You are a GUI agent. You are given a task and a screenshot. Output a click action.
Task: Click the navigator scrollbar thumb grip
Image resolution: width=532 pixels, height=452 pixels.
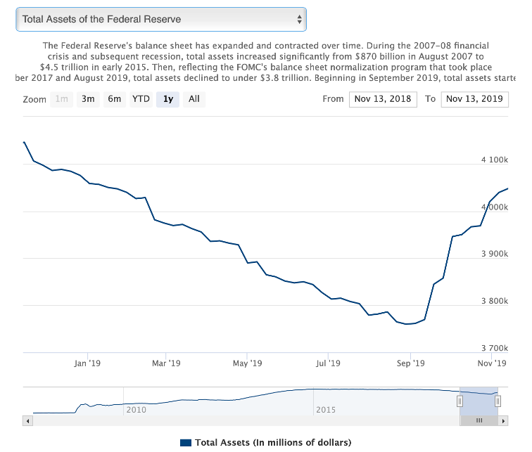(x=479, y=420)
